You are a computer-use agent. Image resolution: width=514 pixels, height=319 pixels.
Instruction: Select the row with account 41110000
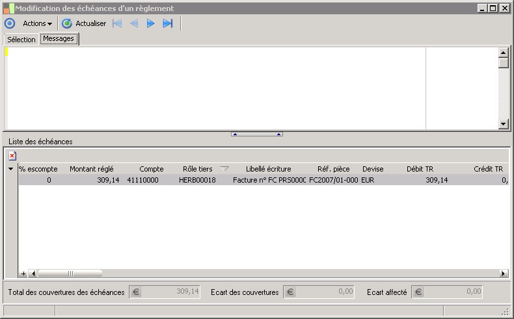pos(142,180)
